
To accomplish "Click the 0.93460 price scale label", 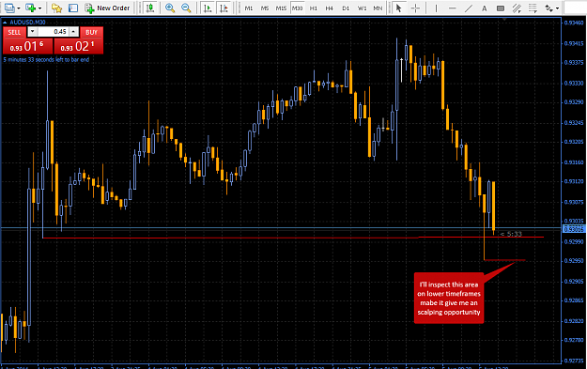I will click(x=574, y=23).
